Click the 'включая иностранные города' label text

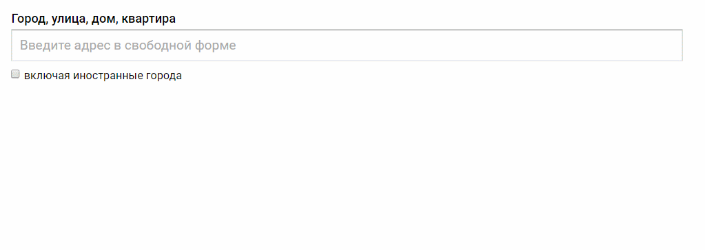pos(103,76)
